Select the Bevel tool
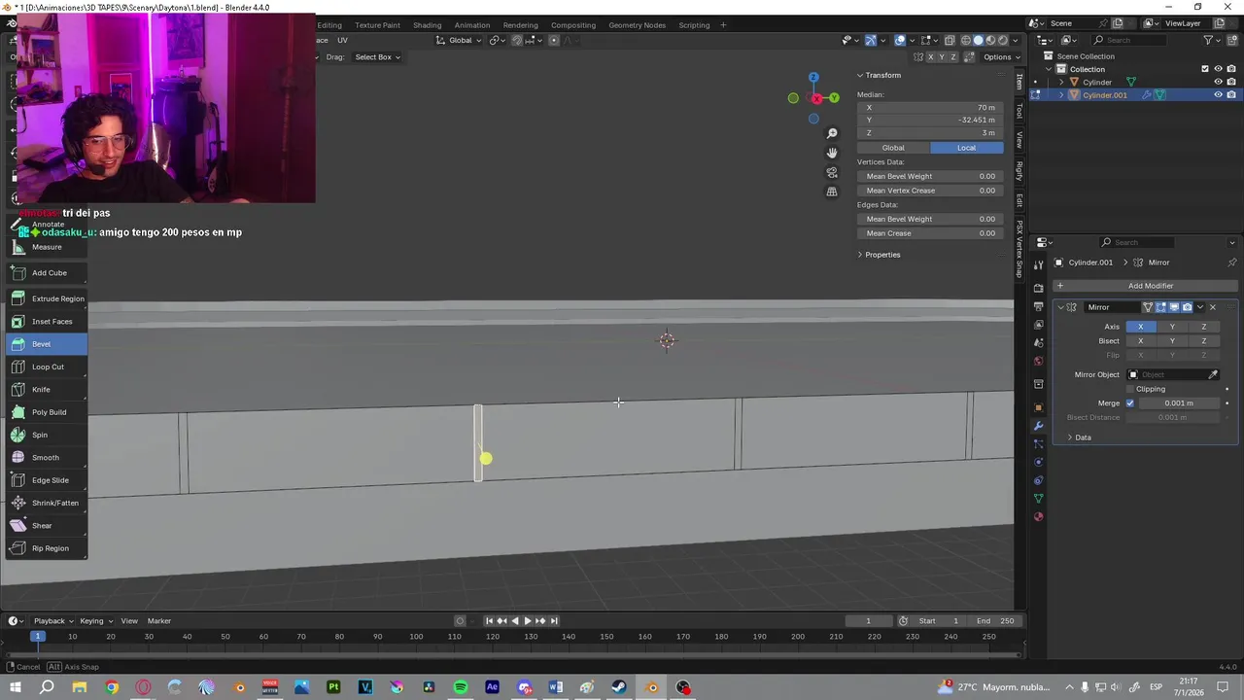 47,344
